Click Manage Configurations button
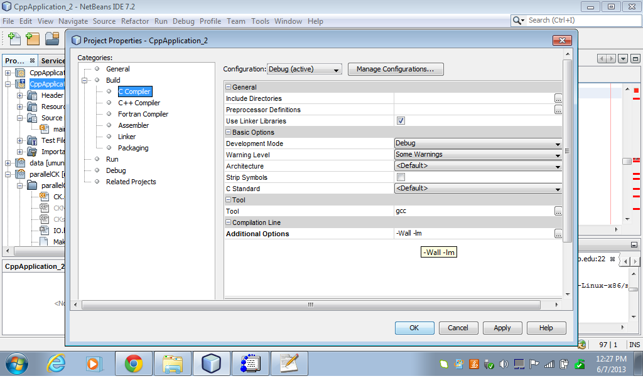Viewport: 643px width, 391px height. pyautogui.click(x=396, y=69)
